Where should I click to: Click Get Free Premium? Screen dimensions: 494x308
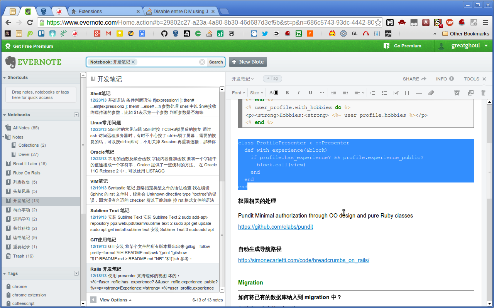pos(29,46)
